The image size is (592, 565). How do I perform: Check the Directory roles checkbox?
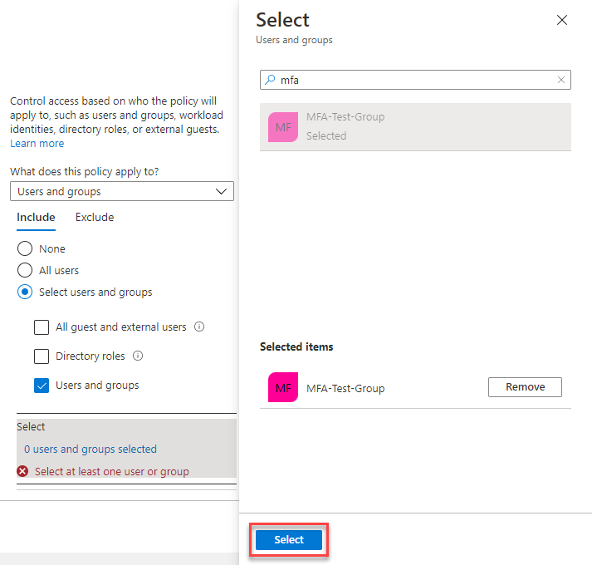pyautogui.click(x=42, y=356)
